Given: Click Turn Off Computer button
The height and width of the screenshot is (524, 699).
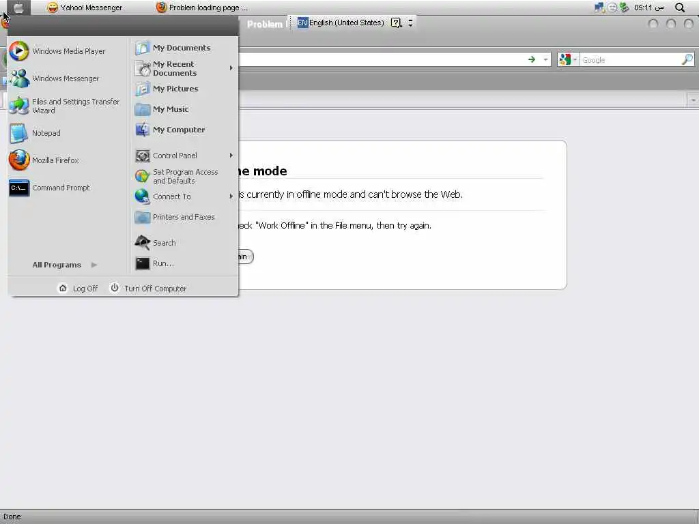Looking at the screenshot, I should point(148,289).
